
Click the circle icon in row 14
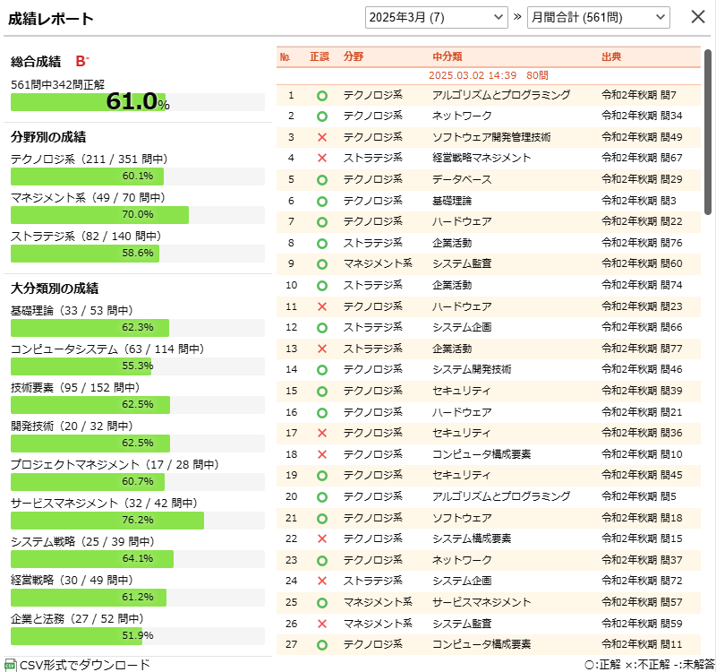click(322, 370)
